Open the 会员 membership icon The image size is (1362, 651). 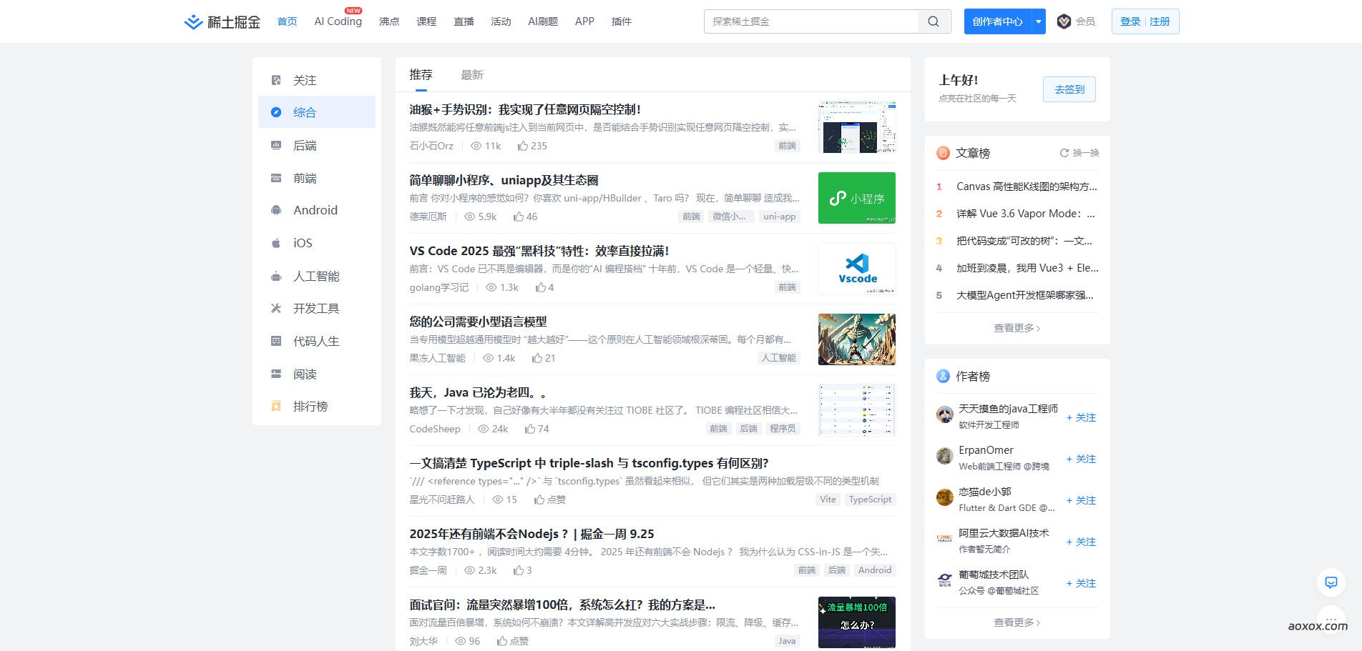pos(1064,21)
